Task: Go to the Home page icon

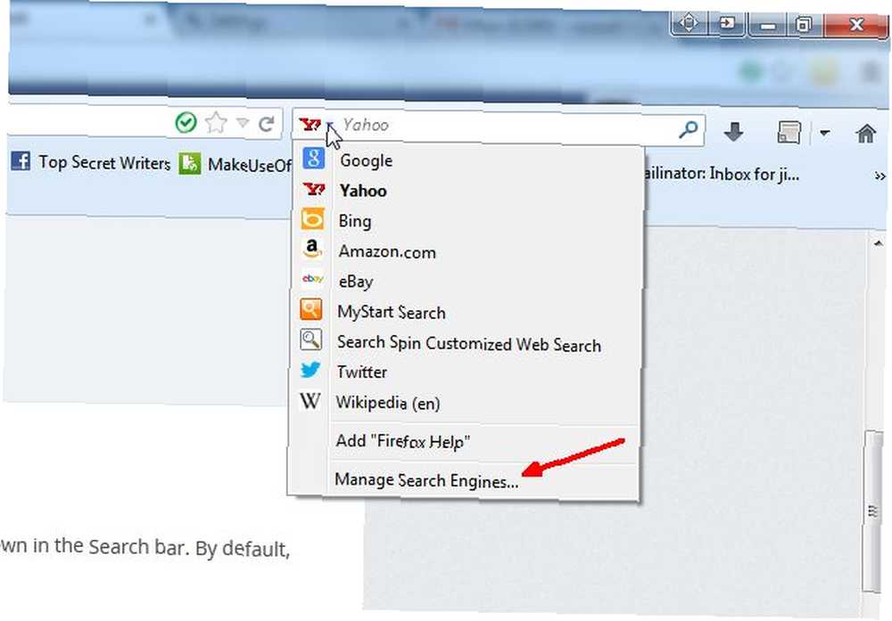Action: (x=866, y=134)
